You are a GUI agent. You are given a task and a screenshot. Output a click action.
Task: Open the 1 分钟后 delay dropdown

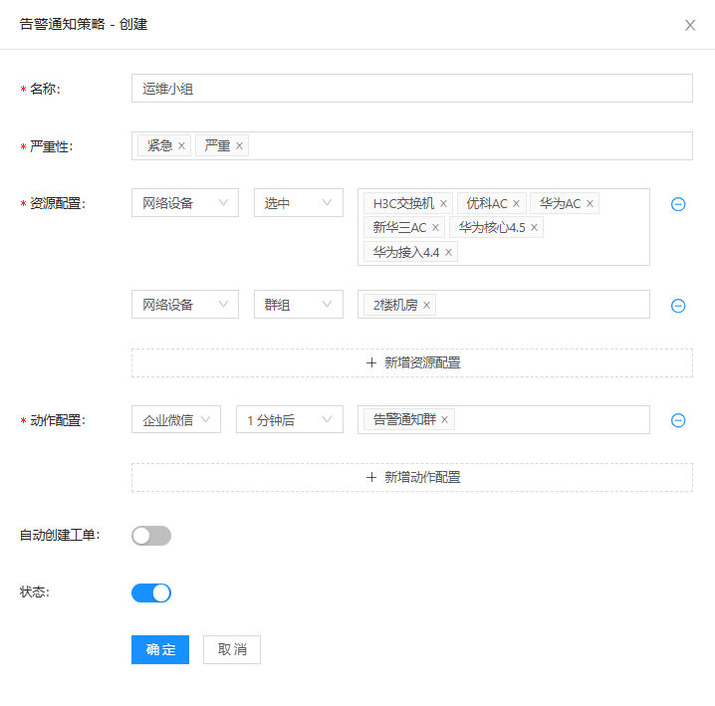click(289, 420)
